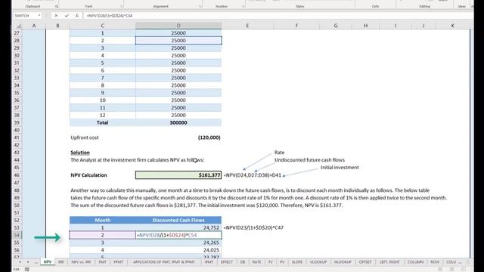Screen dimensions: 484x272
Task: Switch to the PMT sheet tab
Action: click(102, 262)
